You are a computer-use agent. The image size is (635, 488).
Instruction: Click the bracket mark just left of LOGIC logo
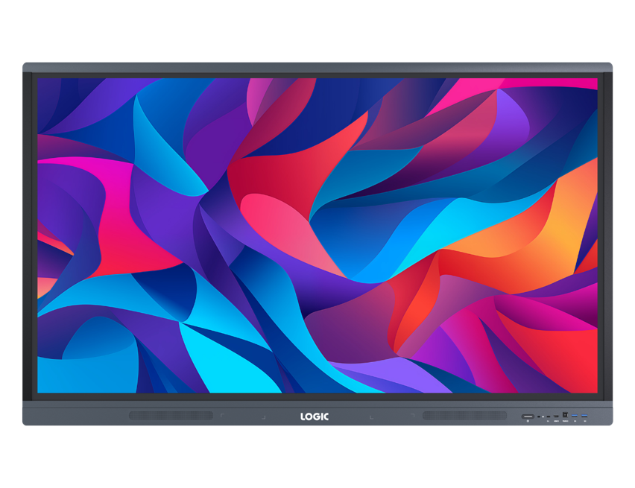pyautogui.click(x=263, y=416)
